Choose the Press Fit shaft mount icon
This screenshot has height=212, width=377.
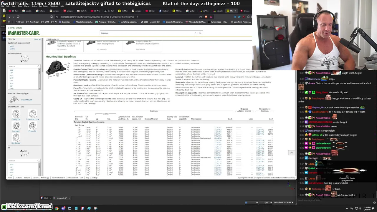(32, 126)
